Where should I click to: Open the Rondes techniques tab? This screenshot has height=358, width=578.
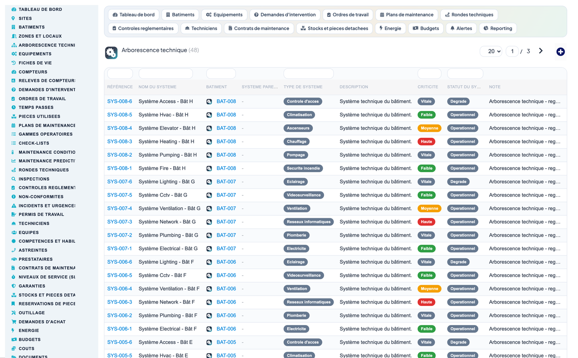click(x=469, y=15)
